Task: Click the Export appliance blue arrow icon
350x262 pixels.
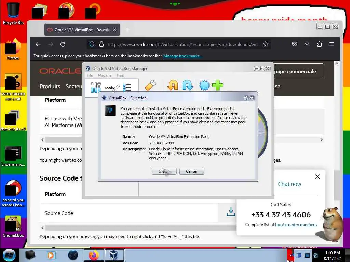Action: 188,85
